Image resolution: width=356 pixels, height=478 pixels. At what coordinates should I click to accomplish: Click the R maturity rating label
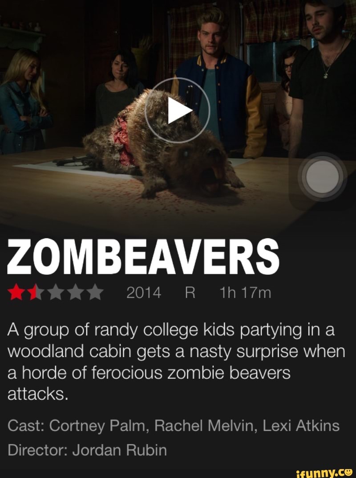click(190, 293)
